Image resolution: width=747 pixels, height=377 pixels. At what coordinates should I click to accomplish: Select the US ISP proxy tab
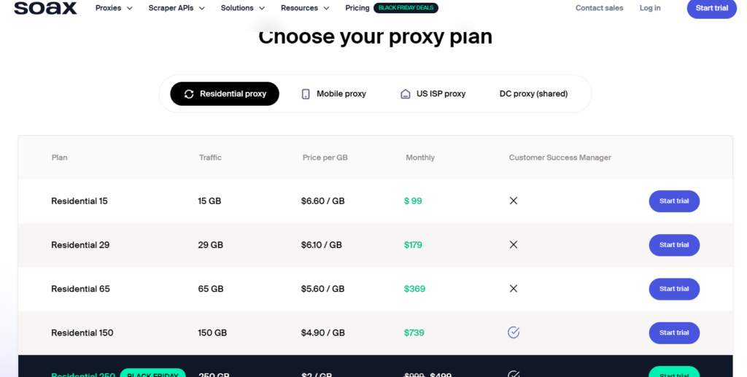pyautogui.click(x=433, y=94)
